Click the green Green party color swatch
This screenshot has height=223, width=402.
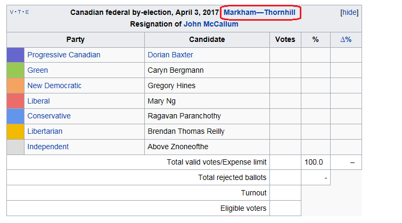[x=15, y=70]
